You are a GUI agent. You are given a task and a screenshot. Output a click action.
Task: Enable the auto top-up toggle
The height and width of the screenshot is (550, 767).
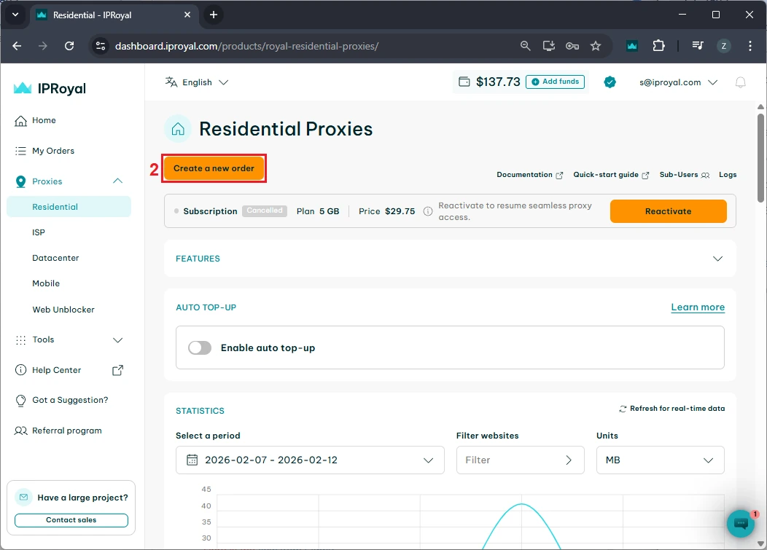200,348
